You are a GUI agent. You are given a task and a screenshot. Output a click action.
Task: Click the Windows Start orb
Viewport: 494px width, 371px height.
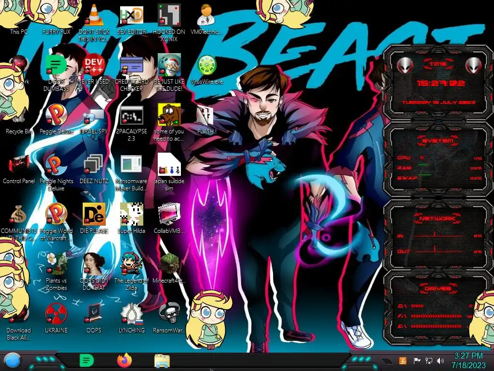[12, 360]
